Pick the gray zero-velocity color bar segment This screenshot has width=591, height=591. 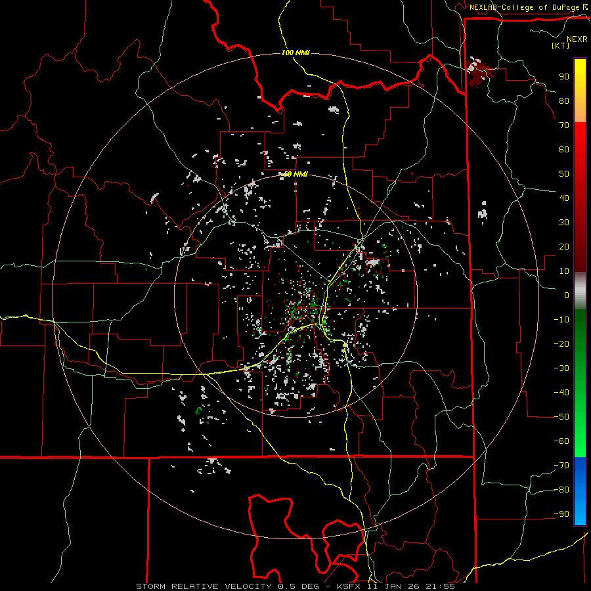coord(580,291)
